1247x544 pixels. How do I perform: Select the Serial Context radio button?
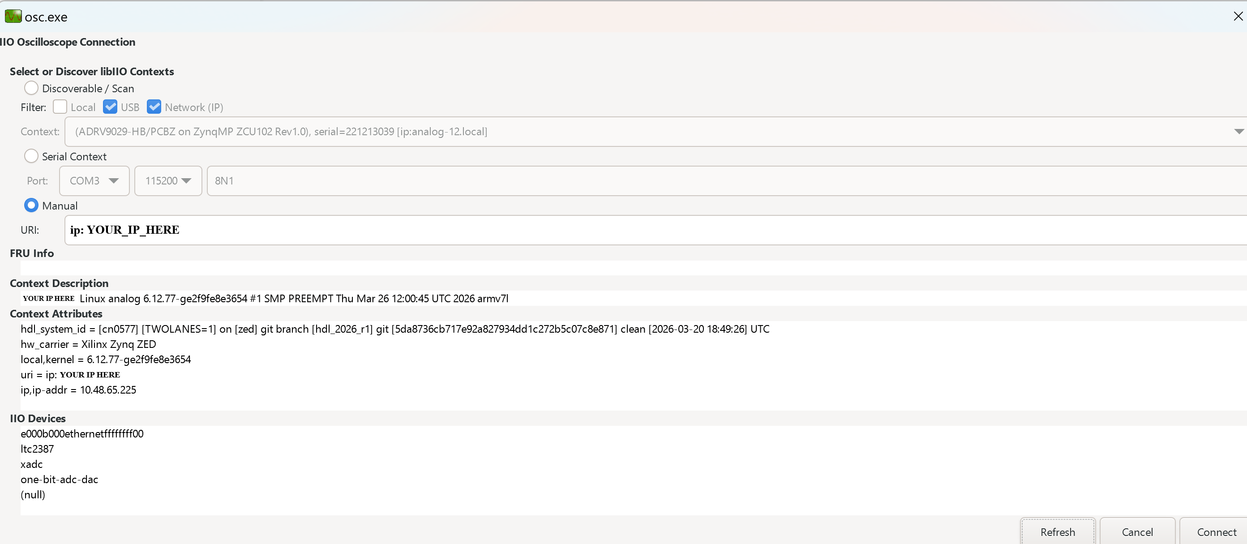tap(31, 156)
